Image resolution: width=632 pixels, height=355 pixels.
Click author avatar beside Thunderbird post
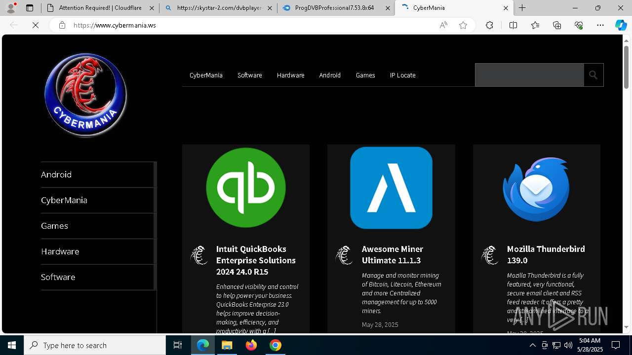point(490,255)
